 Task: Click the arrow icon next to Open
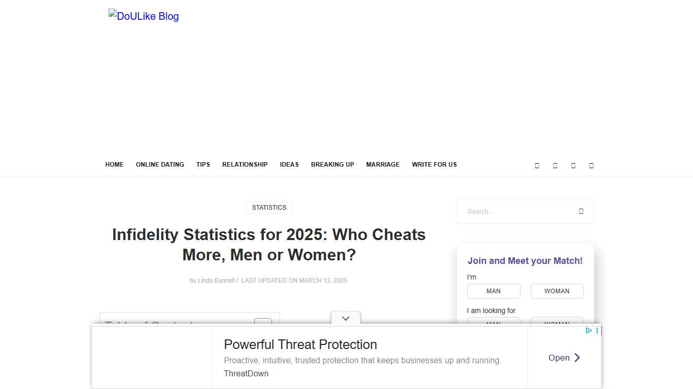pos(578,358)
